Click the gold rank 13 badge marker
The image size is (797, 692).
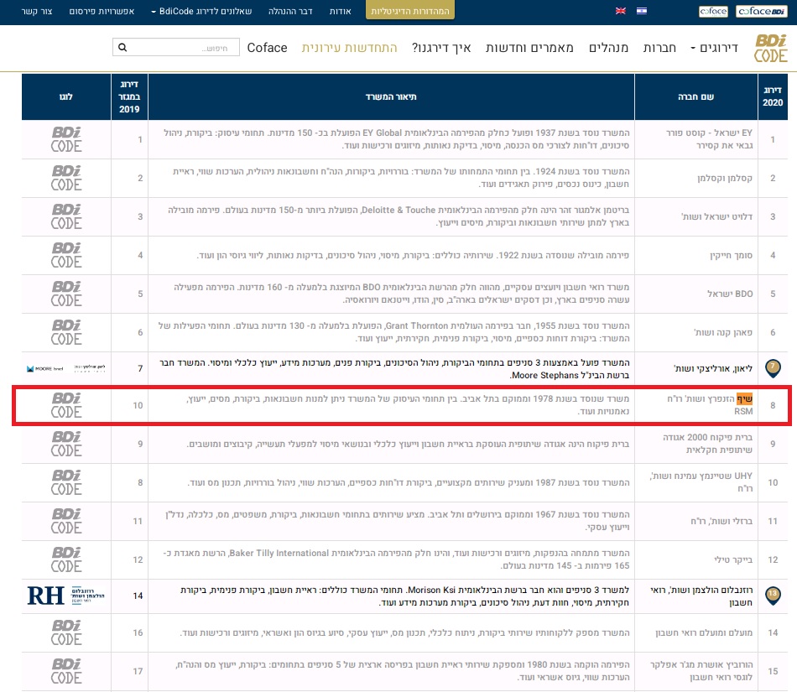[773, 595]
